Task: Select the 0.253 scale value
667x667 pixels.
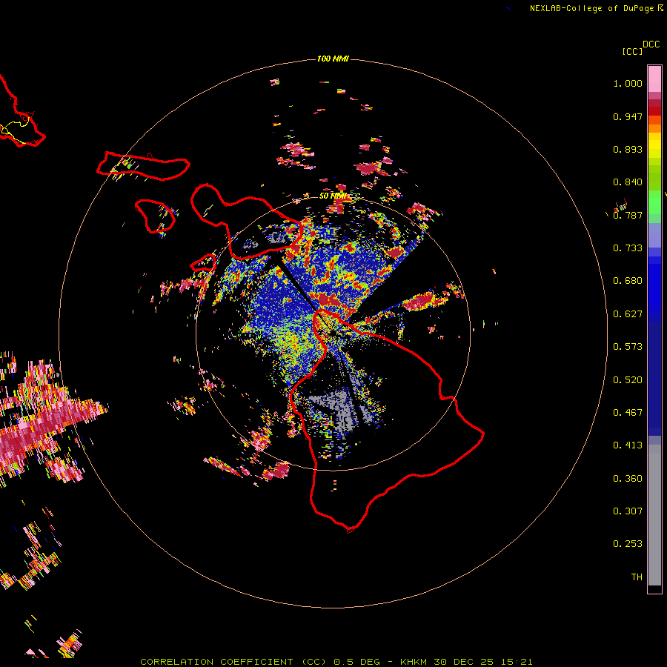Action: 628,544
